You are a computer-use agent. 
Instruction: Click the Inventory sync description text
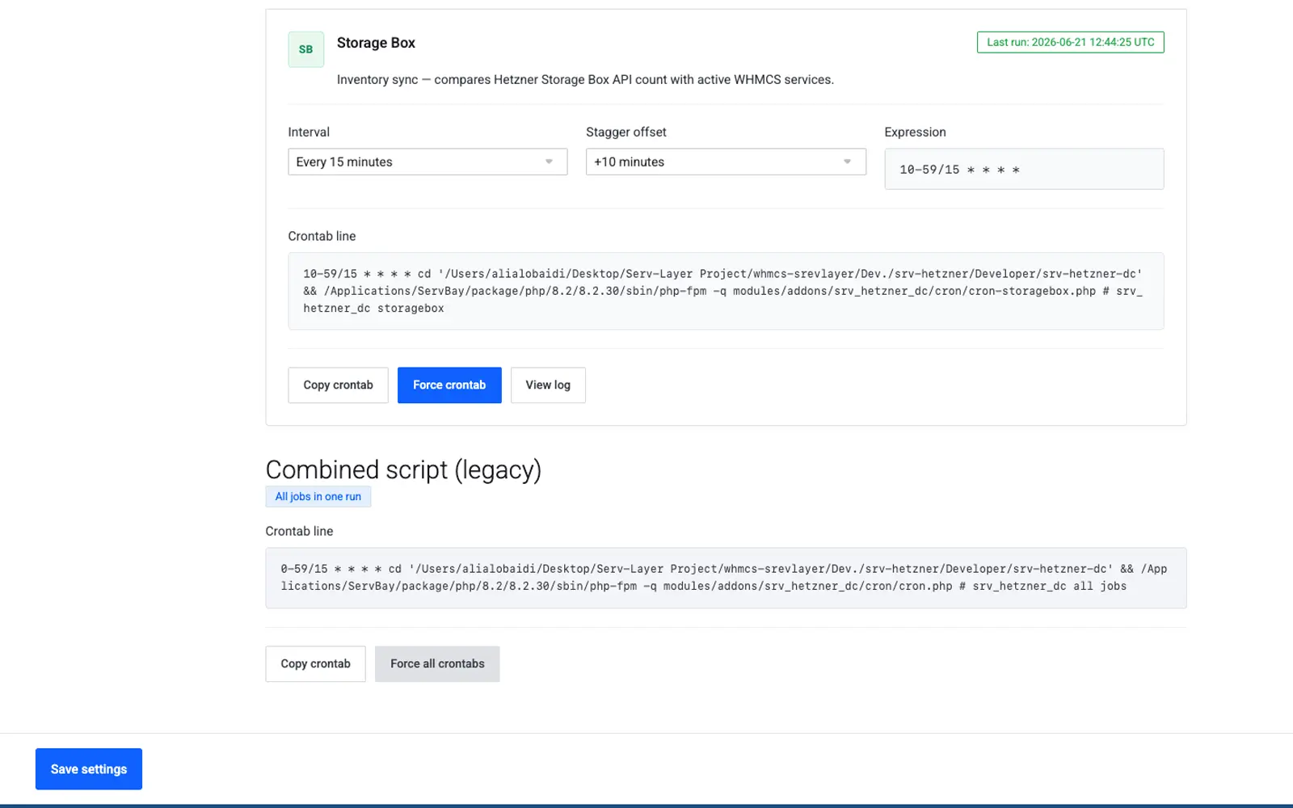[x=585, y=79]
